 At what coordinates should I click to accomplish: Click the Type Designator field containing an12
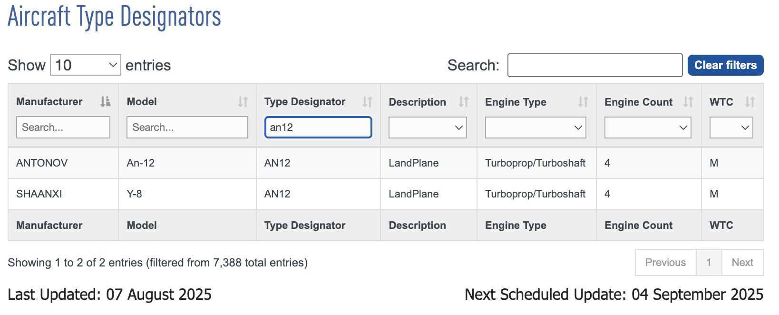tap(318, 128)
